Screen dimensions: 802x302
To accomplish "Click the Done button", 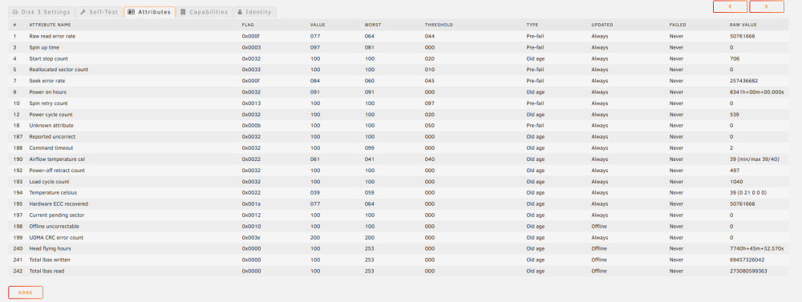I will pyautogui.click(x=26, y=292).
